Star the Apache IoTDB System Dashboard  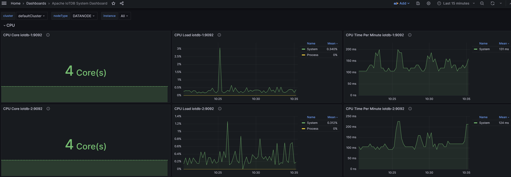point(113,3)
